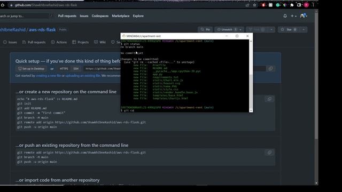The width and height of the screenshot is (342, 192).
Task: Click the Fork button
Action: coord(257,30)
